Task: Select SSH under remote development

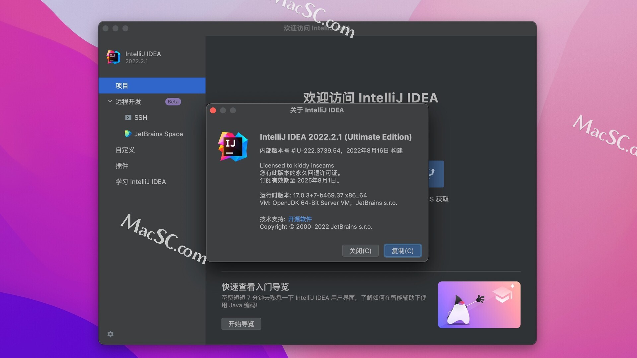Action: click(141, 118)
